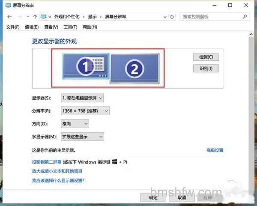Click the scrollbar up arrow
Image resolution: width=257 pixels, height=206 pixels.
click(x=251, y=34)
